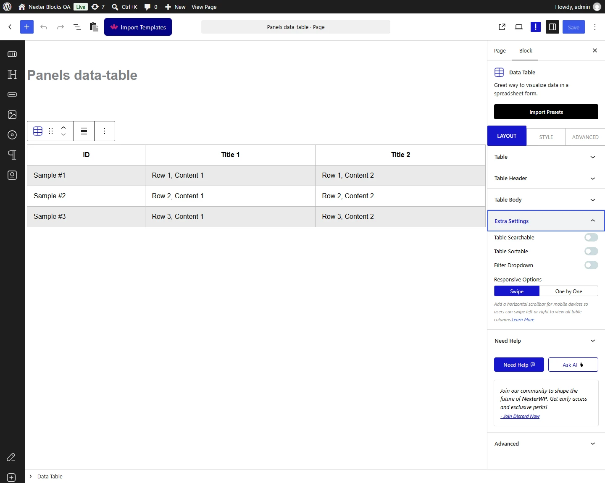This screenshot has height=483, width=605.
Task: Click the Data Table block type icon
Action: [x=38, y=131]
